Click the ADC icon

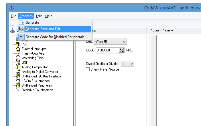point(18,72)
